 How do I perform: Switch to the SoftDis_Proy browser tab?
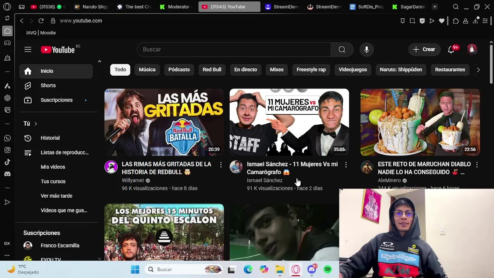(x=366, y=7)
